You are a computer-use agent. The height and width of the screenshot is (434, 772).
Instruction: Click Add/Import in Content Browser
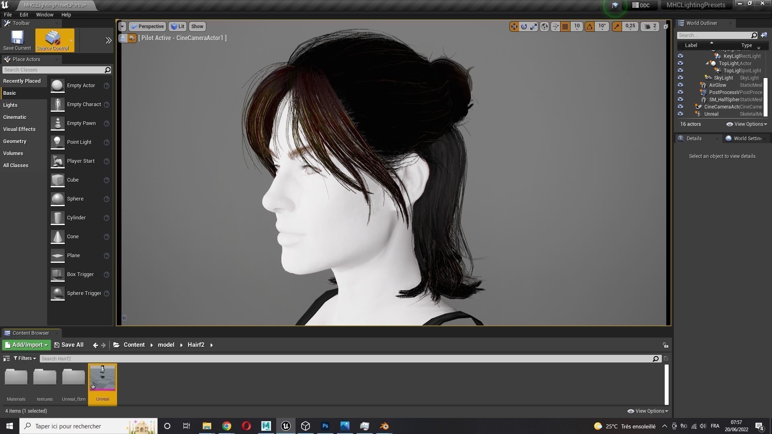(x=26, y=345)
